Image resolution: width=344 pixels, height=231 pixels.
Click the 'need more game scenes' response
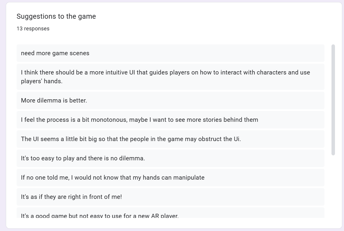pos(170,53)
